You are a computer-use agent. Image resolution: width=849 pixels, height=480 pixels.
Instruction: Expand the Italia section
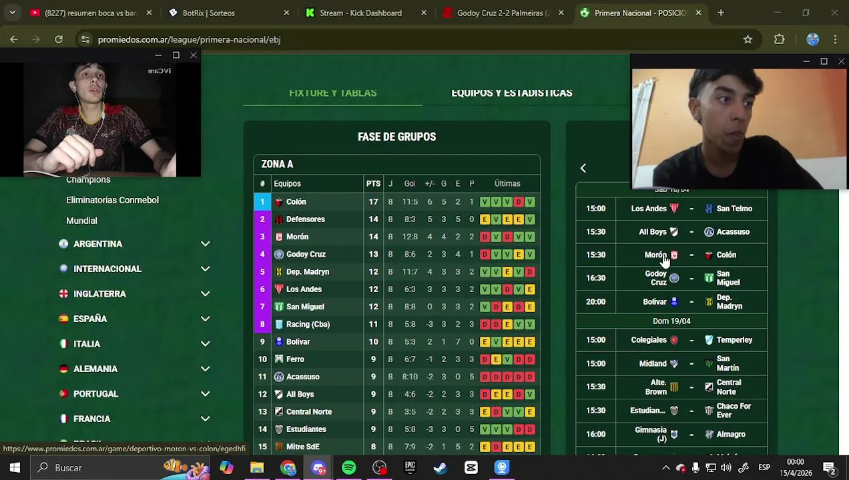point(205,344)
